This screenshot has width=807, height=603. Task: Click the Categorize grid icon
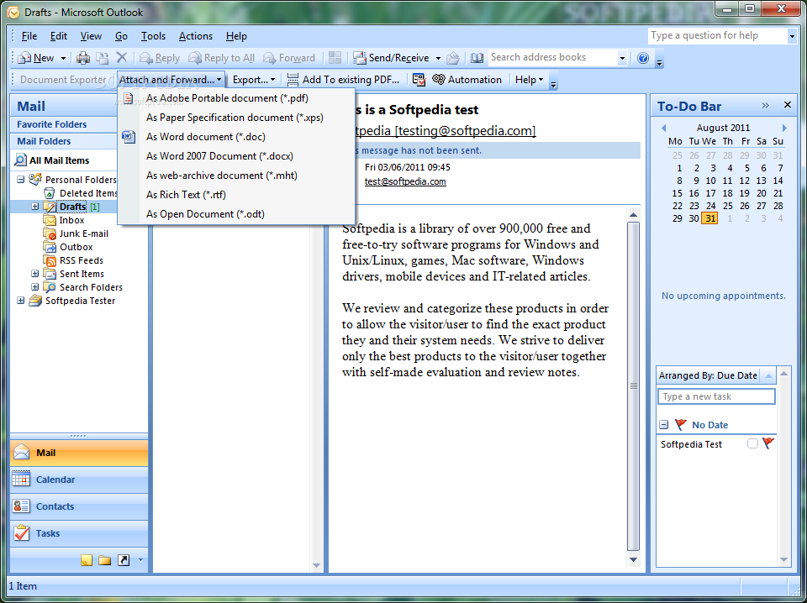point(335,58)
